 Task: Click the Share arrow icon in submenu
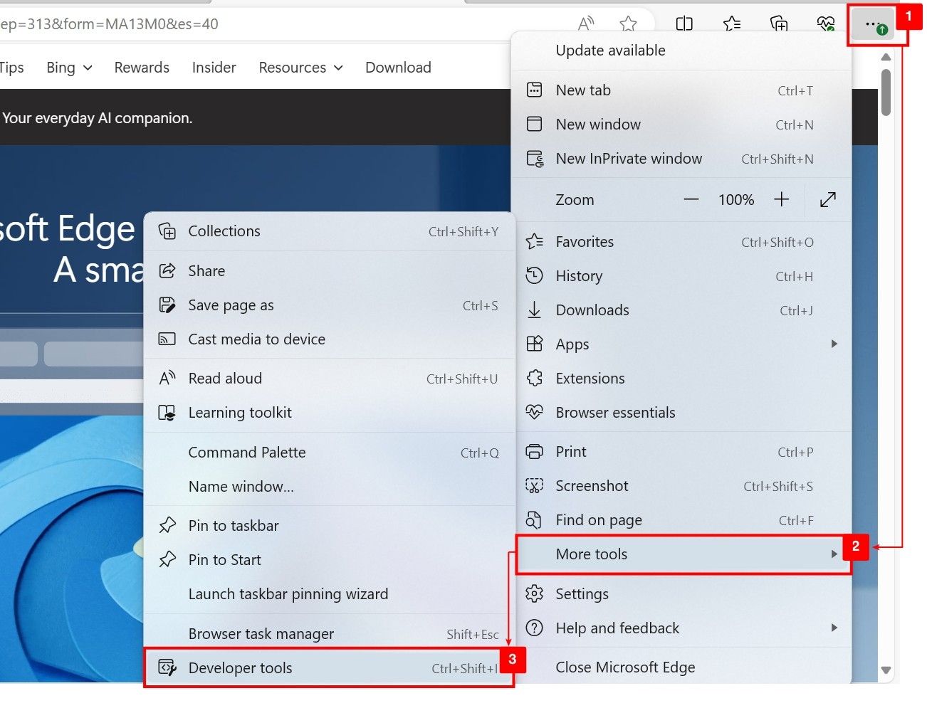coord(167,271)
